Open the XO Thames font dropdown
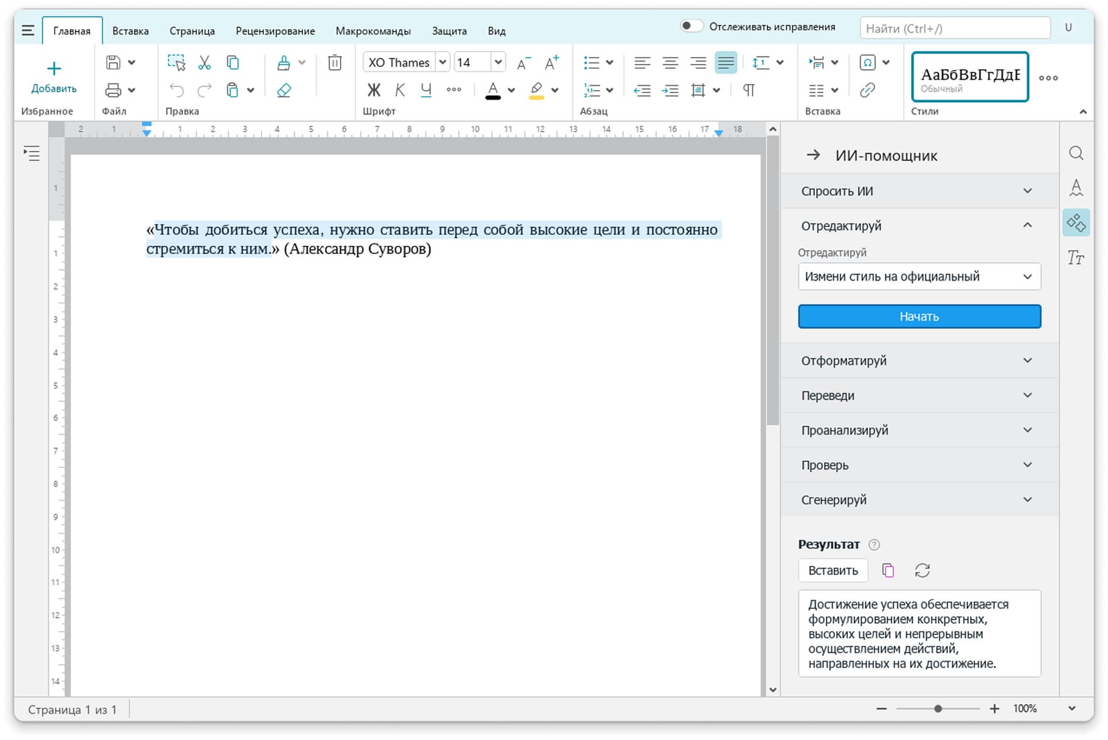Image resolution: width=1108 pixels, height=740 pixels. pos(443,63)
